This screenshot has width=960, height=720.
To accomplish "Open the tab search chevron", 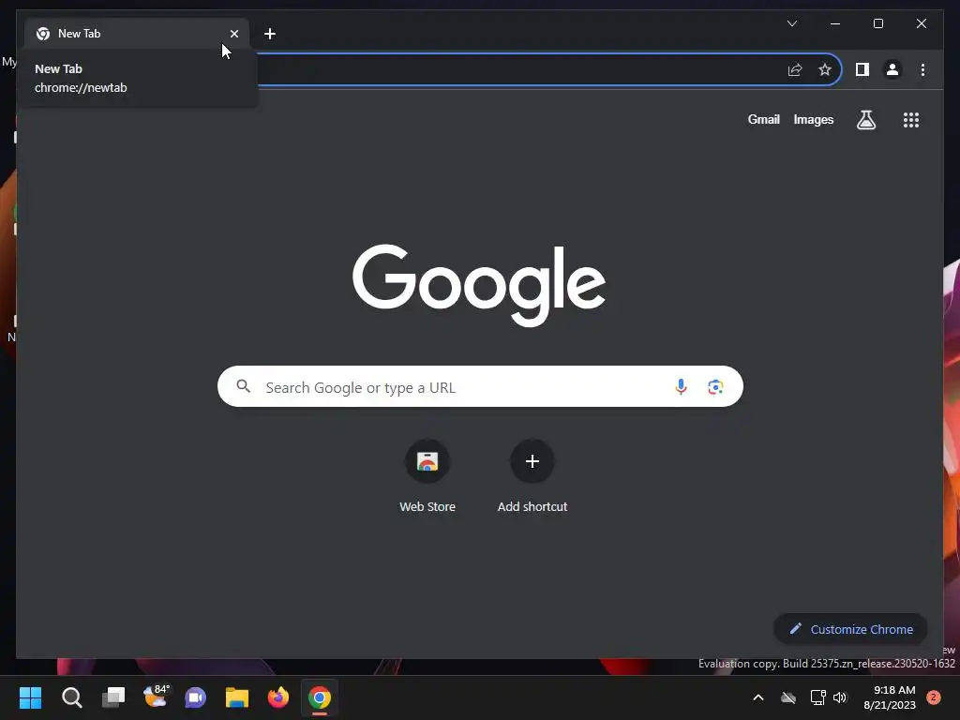I will (x=791, y=23).
